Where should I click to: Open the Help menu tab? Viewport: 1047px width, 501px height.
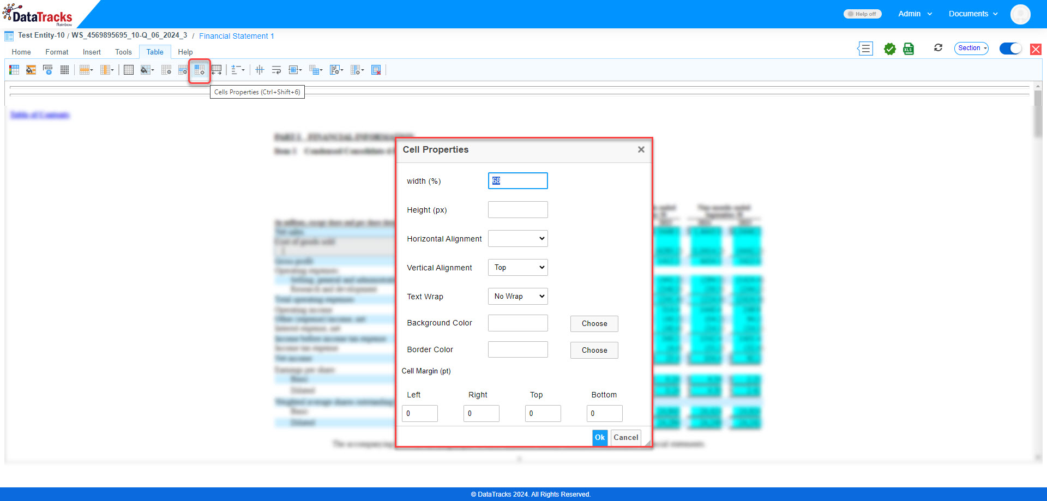coord(185,52)
